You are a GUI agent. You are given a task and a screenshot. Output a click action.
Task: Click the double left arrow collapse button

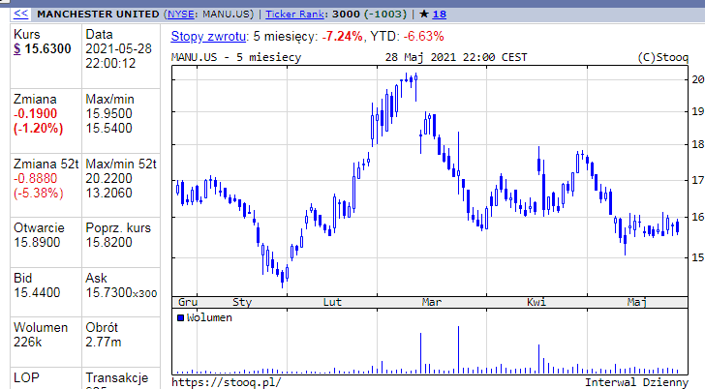[x=19, y=15]
